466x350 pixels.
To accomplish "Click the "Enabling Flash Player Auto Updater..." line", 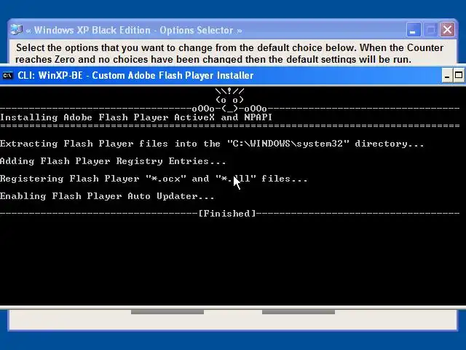I will 107,196.
